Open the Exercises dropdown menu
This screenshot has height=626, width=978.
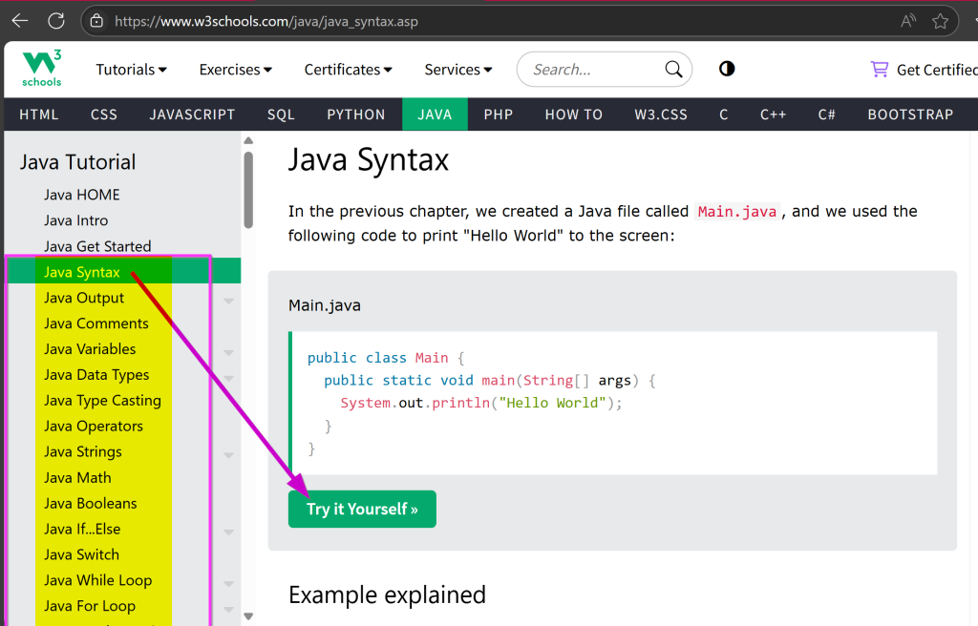[235, 70]
